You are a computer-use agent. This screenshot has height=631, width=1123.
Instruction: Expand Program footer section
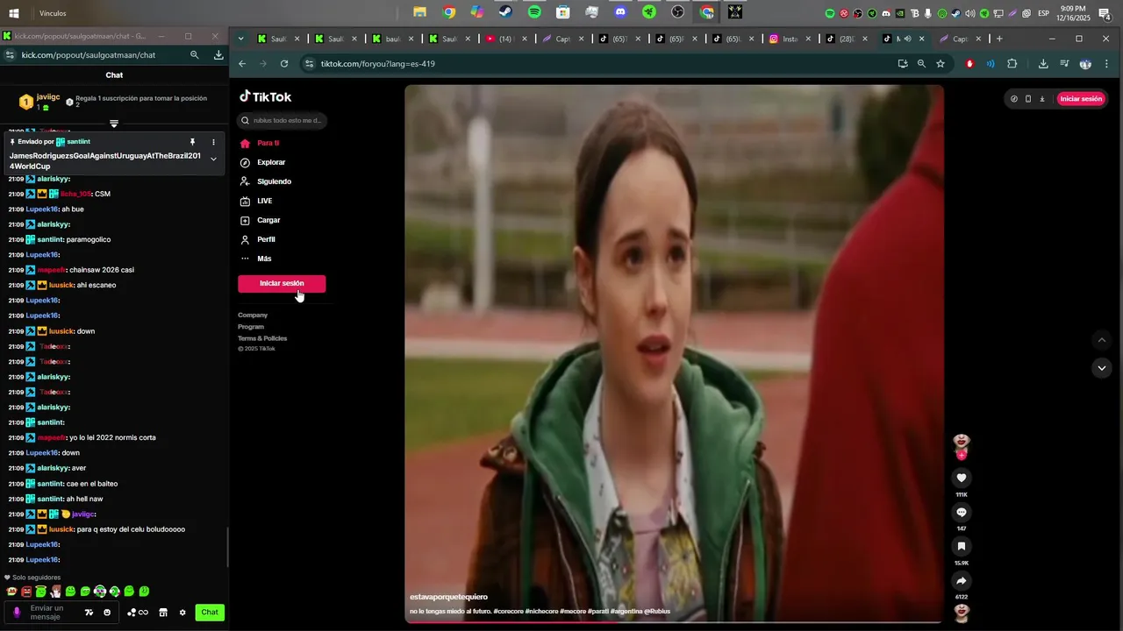[251, 326]
